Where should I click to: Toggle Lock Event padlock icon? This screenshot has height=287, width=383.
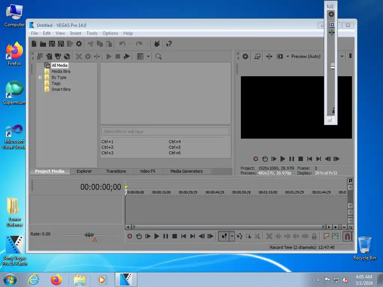314,236
